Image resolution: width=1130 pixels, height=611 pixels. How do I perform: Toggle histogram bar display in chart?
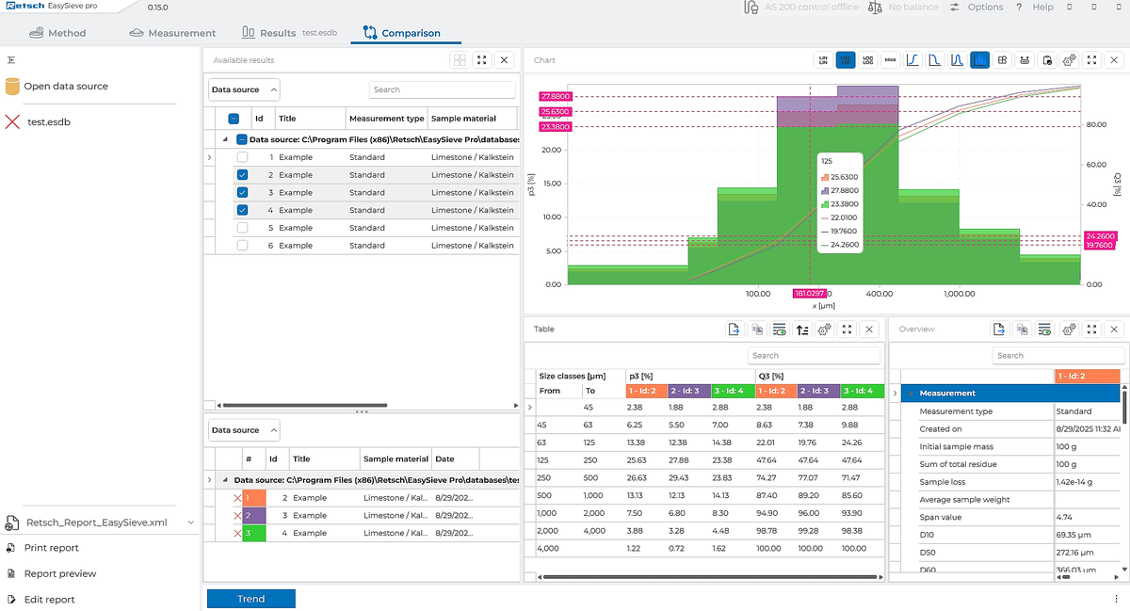[979, 60]
